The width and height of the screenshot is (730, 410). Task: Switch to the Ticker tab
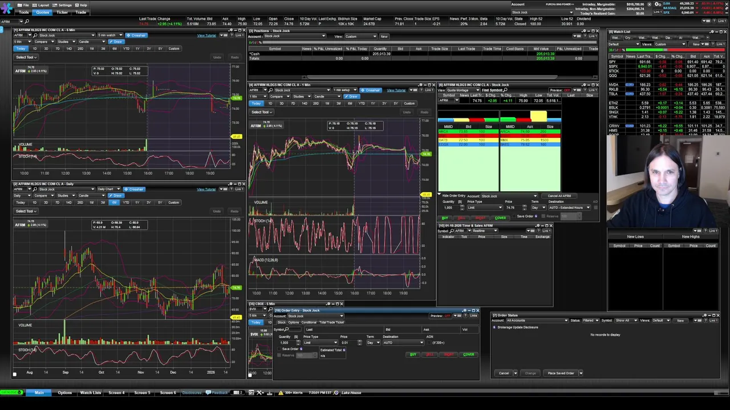pyautogui.click(x=62, y=13)
